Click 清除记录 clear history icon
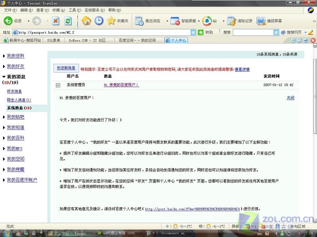This screenshot has width=317, height=237. [x=232, y=21]
